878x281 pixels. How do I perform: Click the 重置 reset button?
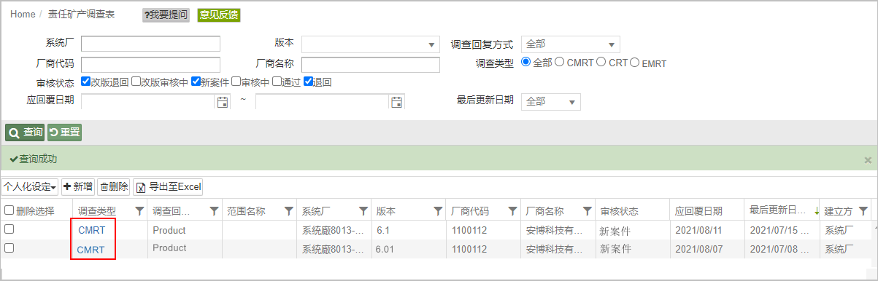[64, 132]
